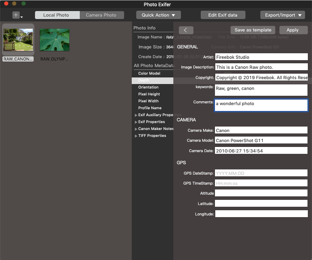Click the add photo plus icon
The width and height of the screenshot is (312, 260).
click(x=16, y=15)
